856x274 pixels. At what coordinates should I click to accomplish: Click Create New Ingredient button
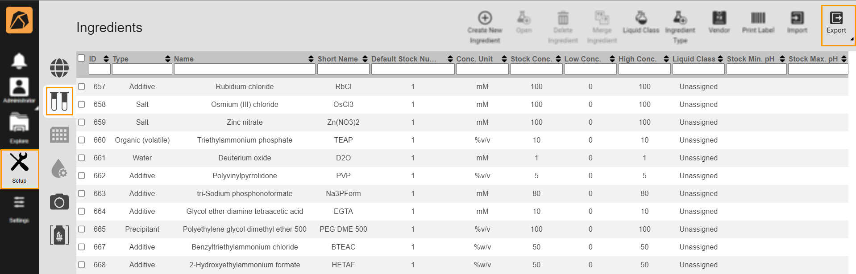[485, 27]
